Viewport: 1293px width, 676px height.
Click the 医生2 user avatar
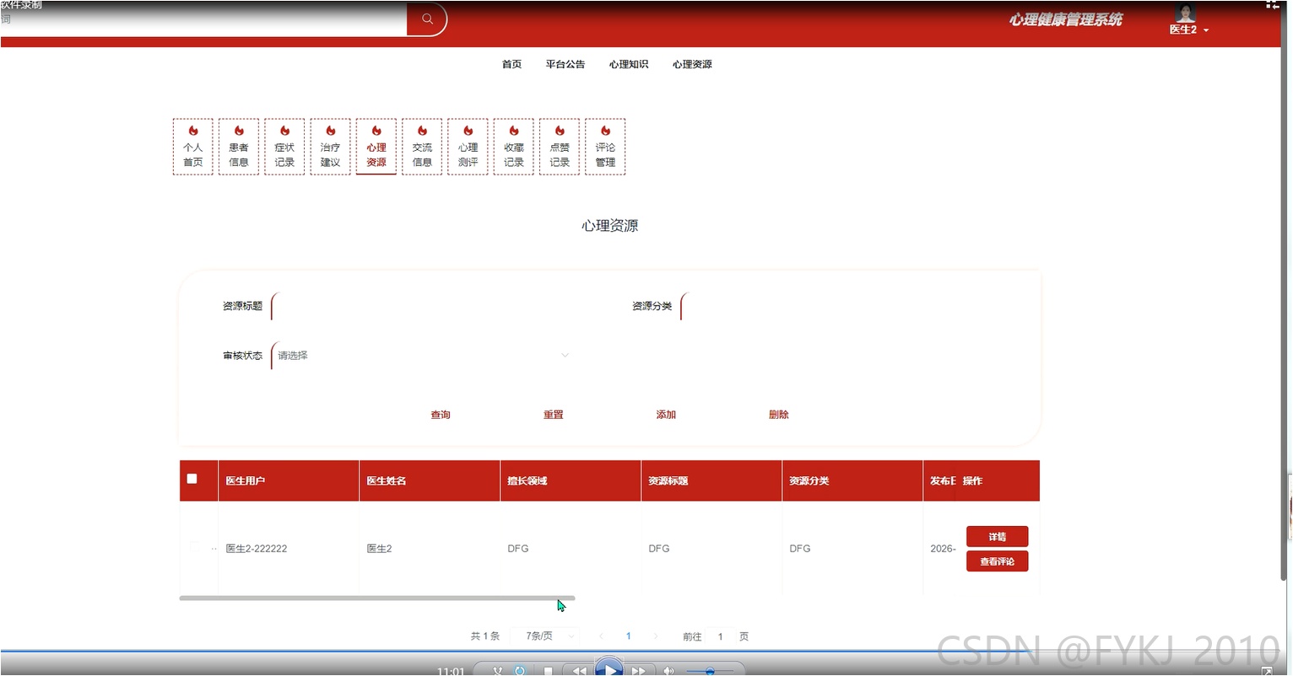coord(1185,13)
